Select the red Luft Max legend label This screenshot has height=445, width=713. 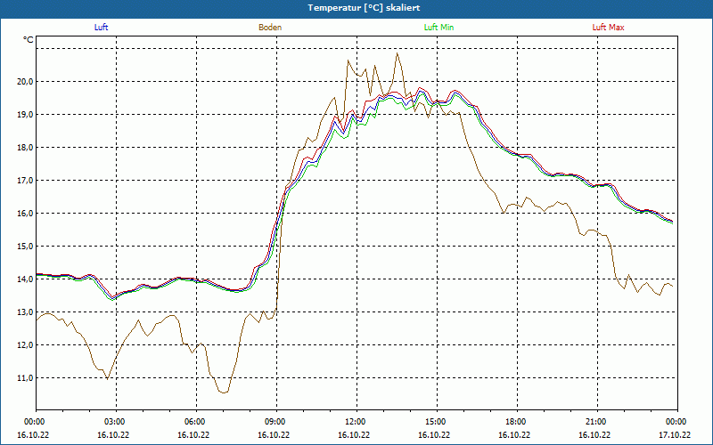pyautogui.click(x=608, y=28)
